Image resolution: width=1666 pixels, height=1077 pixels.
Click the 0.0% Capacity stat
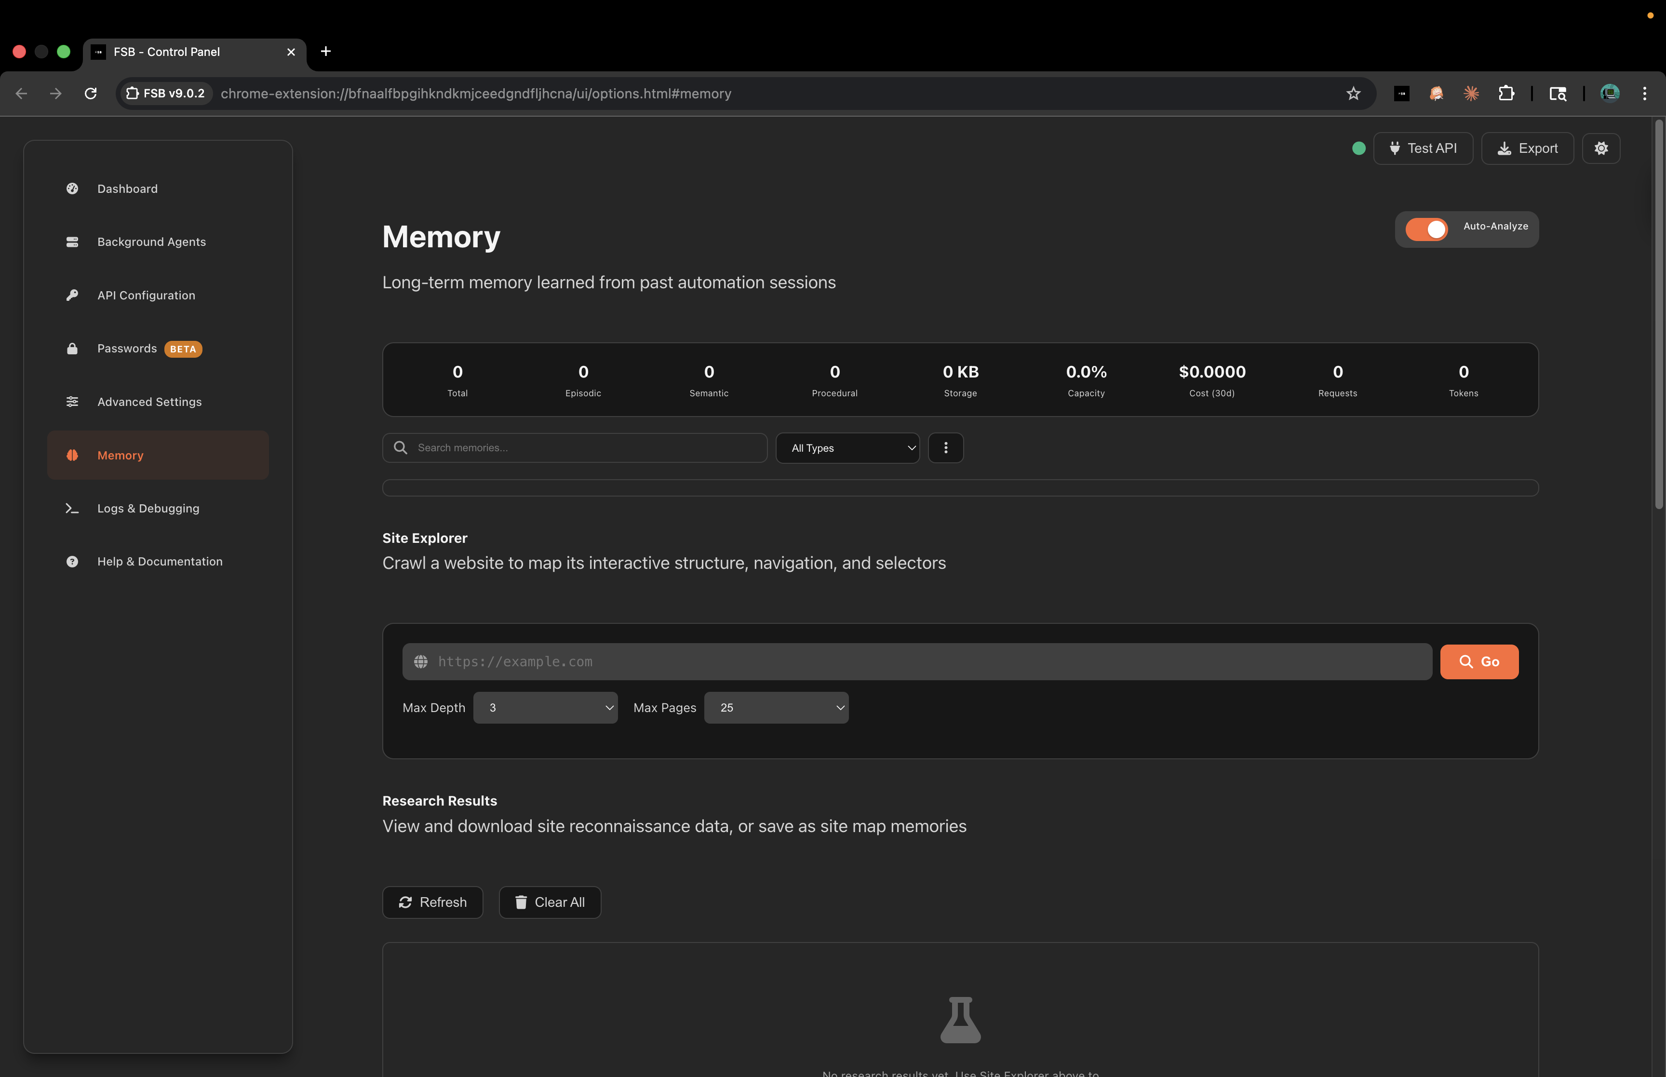[x=1087, y=380]
